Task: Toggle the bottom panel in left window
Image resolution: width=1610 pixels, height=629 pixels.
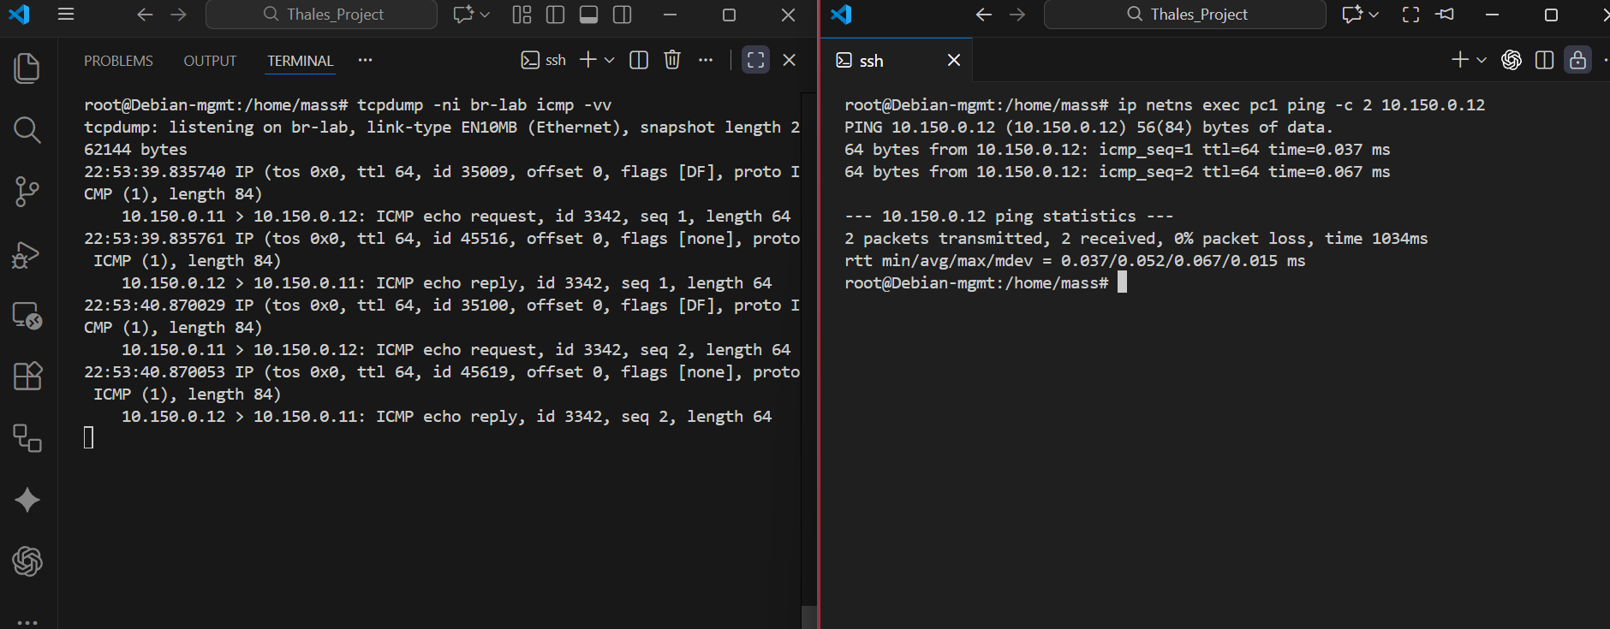Action: pos(588,15)
